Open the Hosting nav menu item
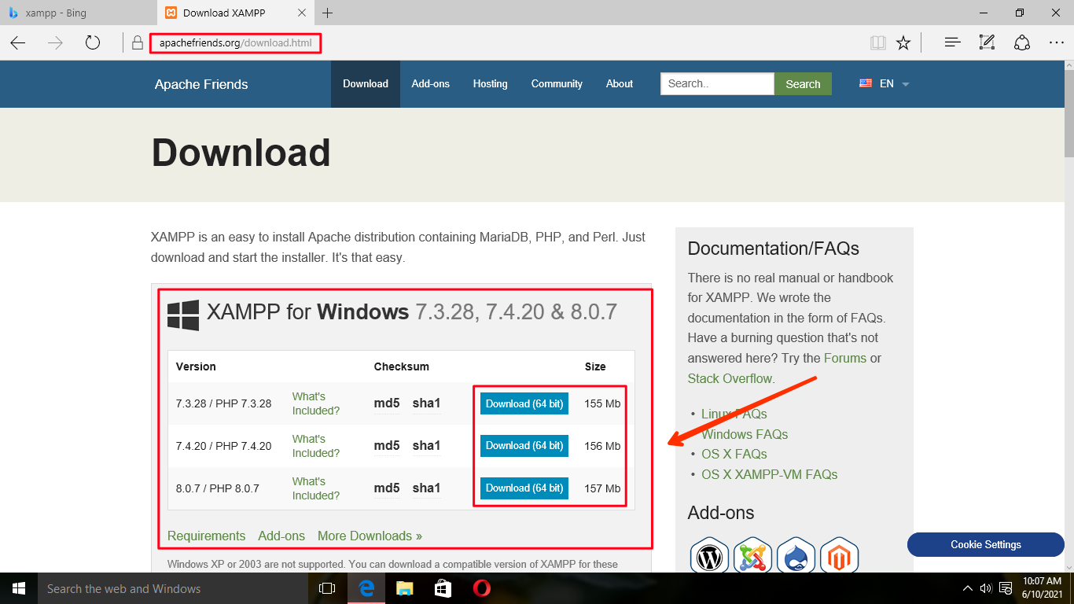 pyautogui.click(x=490, y=83)
